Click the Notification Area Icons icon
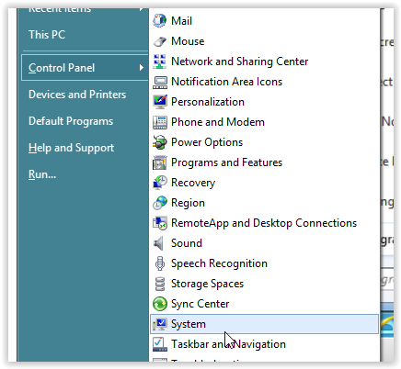 click(x=160, y=82)
